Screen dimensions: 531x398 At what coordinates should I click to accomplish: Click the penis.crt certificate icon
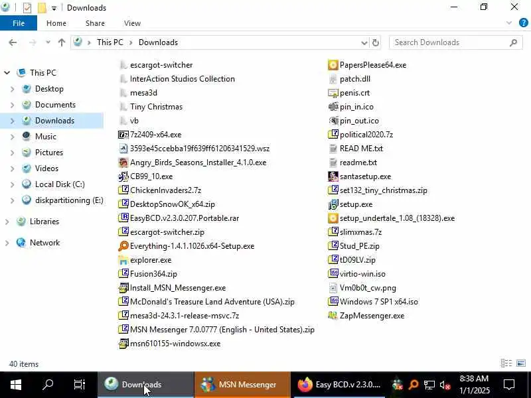pyautogui.click(x=333, y=93)
